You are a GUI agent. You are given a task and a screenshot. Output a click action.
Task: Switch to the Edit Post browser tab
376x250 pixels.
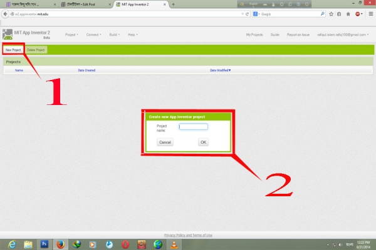point(86,4)
